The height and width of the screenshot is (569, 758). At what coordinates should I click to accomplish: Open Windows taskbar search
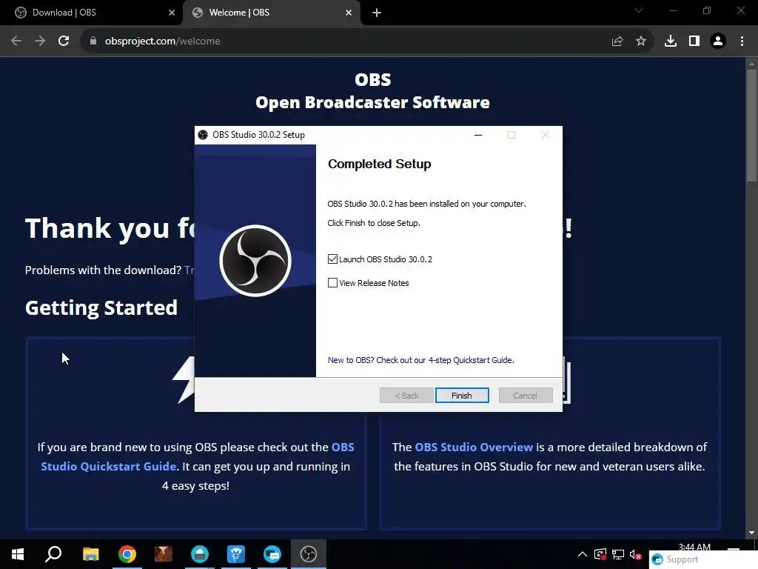pyautogui.click(x=53, y=554)
